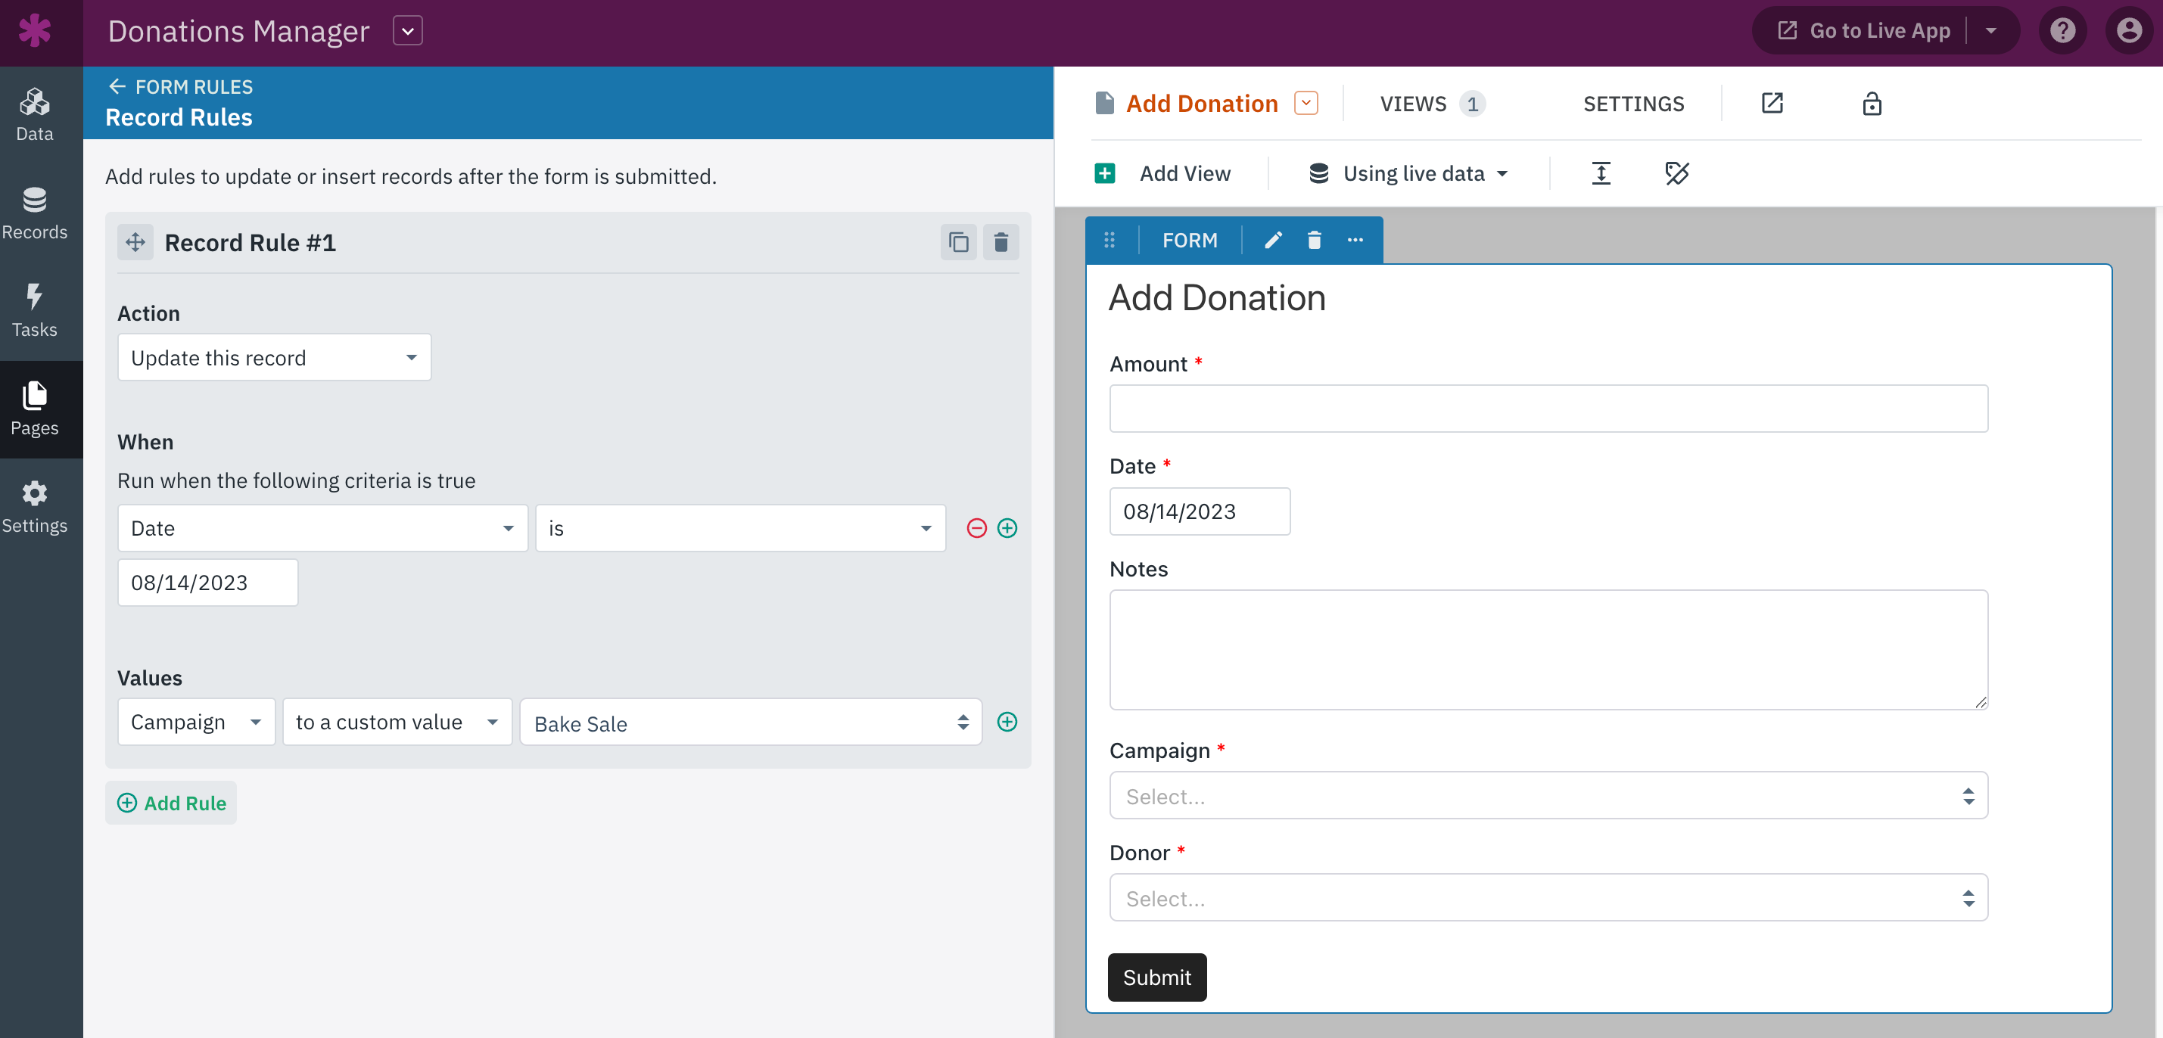Open the Campaign values field dropdown
The image size is (2163, 1038).
[x=197, y=722]
